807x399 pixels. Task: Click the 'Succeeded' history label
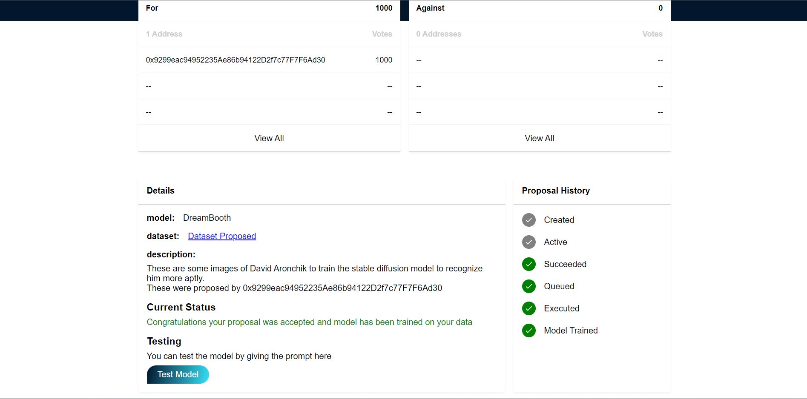[x=565, y=264]
